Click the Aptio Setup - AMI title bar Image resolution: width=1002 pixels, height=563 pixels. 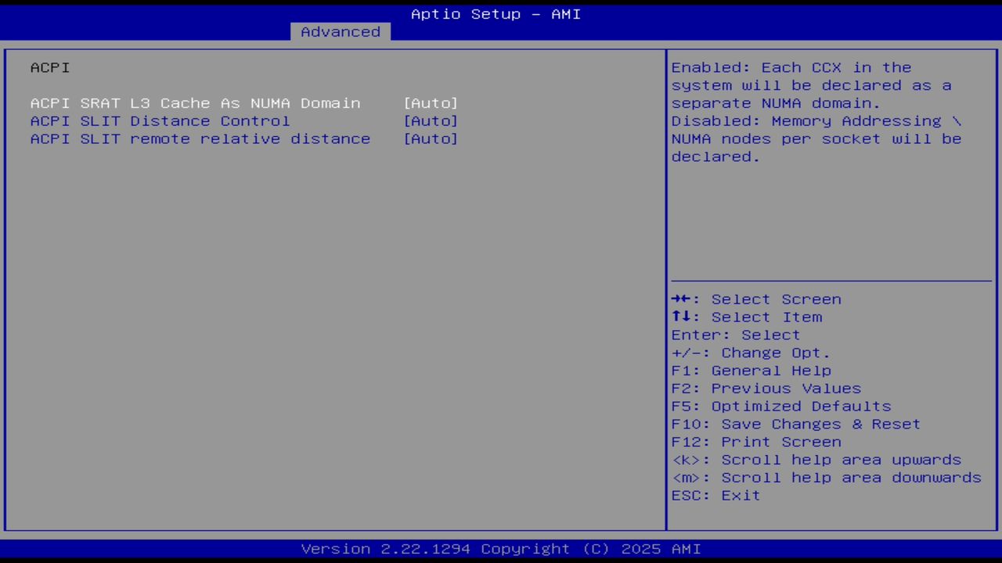496,13
